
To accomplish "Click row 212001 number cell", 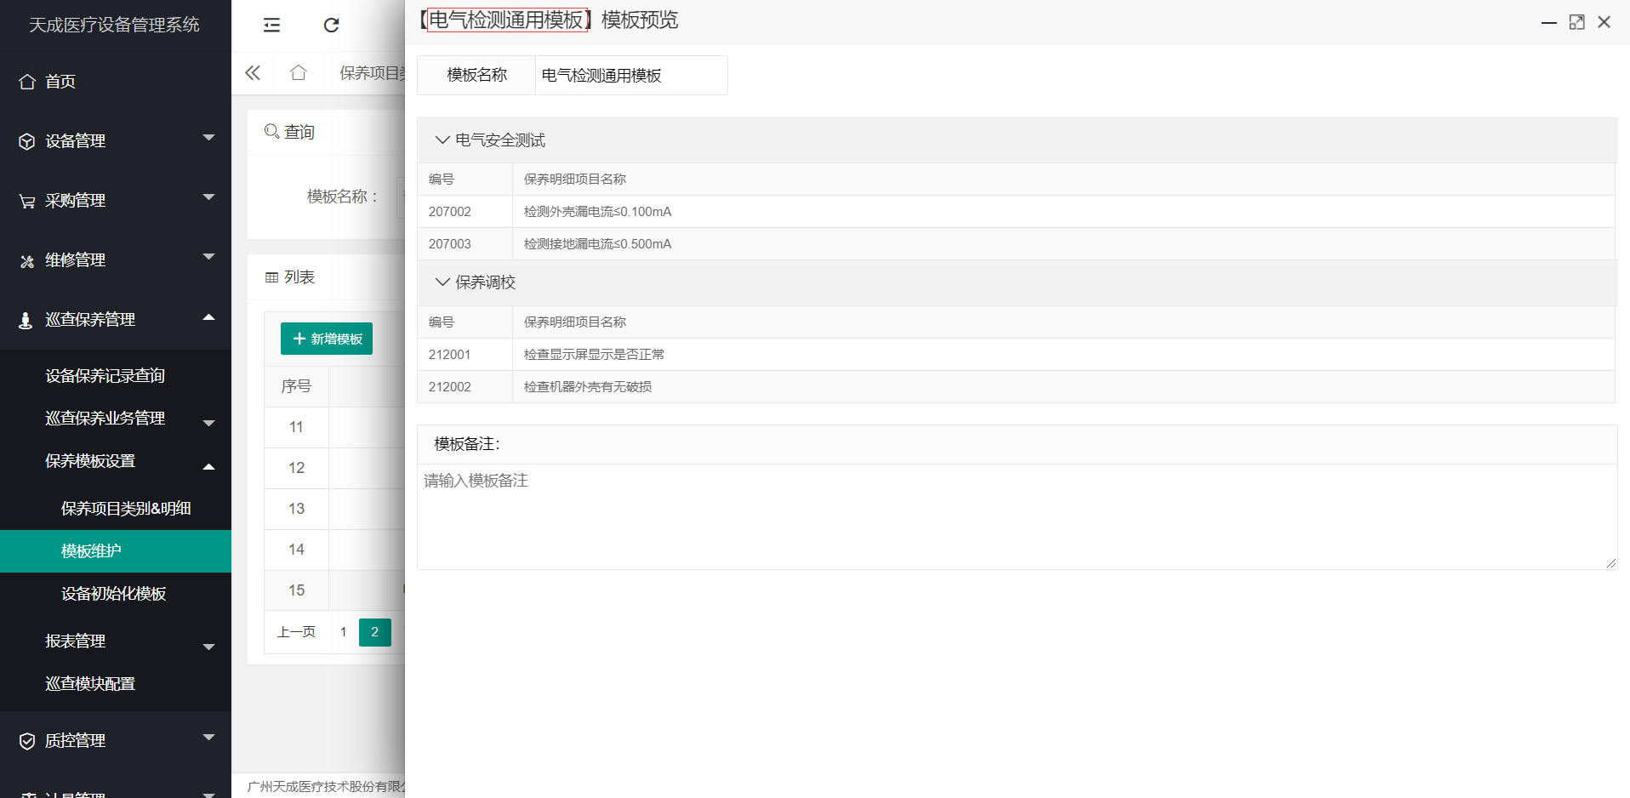I will [464, 354].
